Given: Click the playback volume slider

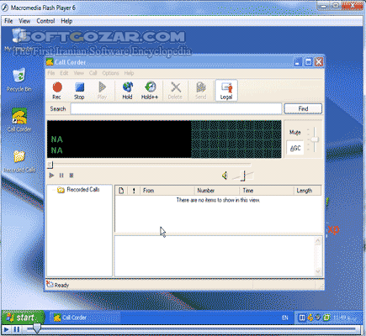Looking at the screenshot, I should point(243,176).
